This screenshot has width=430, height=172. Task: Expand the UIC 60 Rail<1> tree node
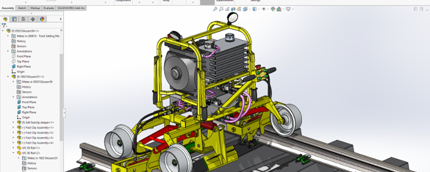(x=14, y=148)
